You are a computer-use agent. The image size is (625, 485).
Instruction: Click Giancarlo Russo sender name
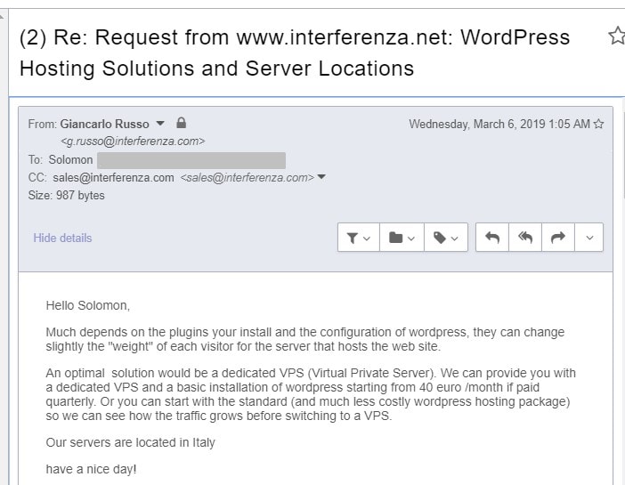click(x=104, y=124)
